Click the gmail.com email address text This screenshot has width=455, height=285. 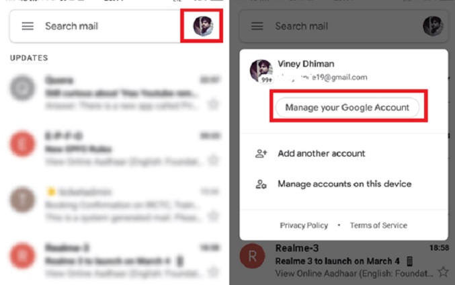coord(323,77)
